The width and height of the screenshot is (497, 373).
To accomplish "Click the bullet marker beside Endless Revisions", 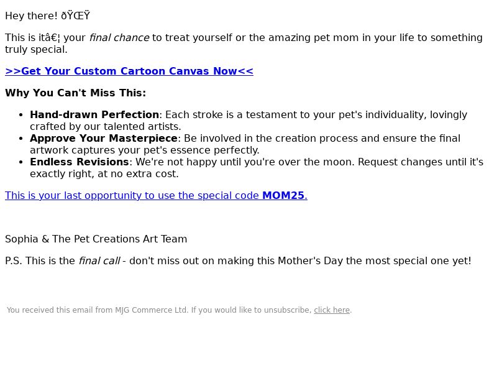I will click(21, 162).
